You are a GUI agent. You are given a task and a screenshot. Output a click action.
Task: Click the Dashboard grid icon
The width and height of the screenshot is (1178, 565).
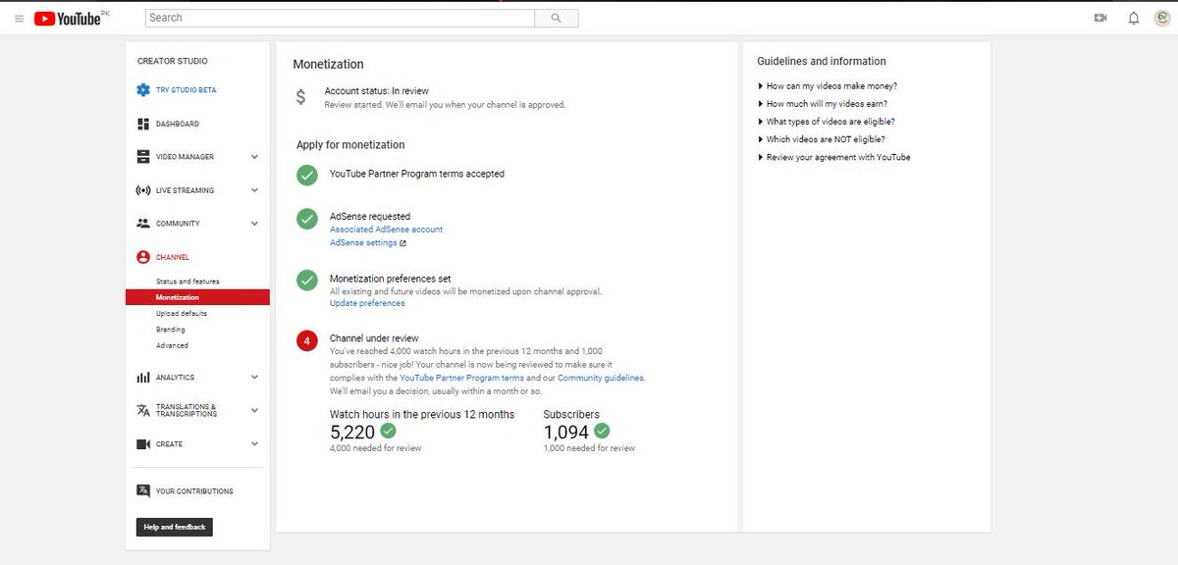point(143,124)
